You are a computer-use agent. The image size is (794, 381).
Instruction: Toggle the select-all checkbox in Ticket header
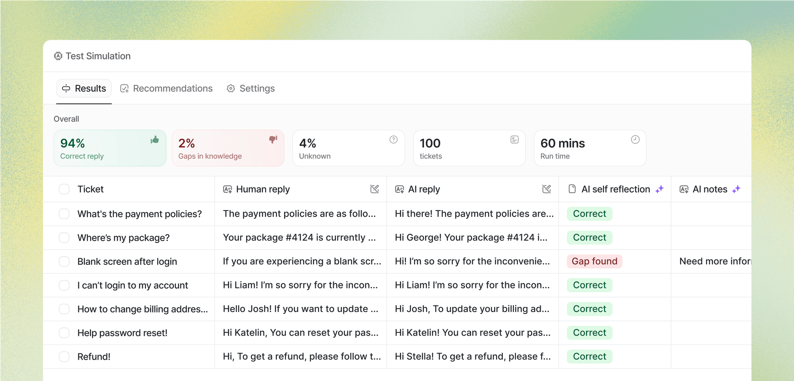pyautogui.click(x=64, y=189)
